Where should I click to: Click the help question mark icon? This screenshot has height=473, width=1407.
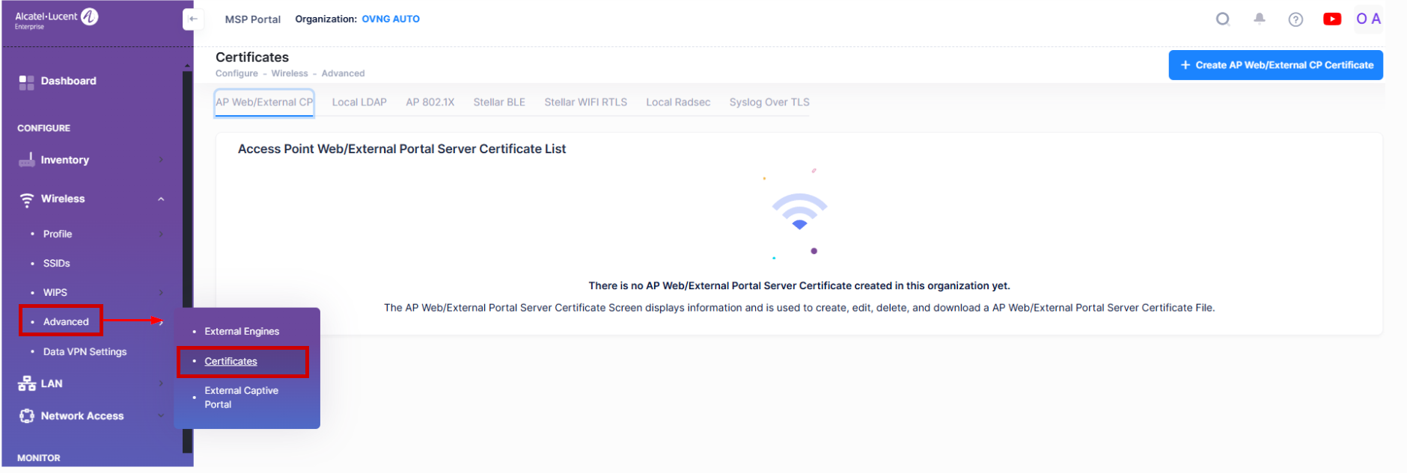point(1295,19)
